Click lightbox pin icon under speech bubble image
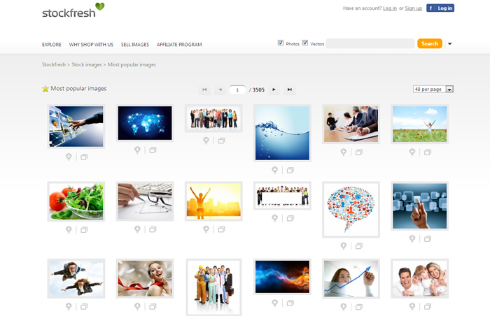Screen dimensions: 490x316 343,246
